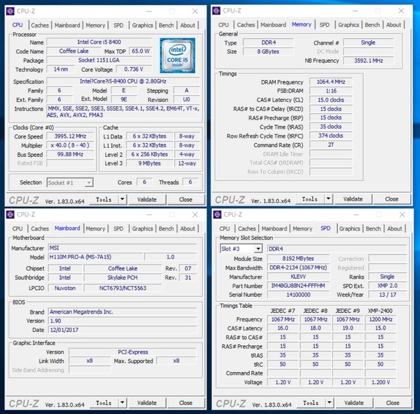Click the Max TDP value 65.0 W

click(x=140, y=51)
